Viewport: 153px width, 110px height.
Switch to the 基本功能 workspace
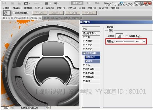pyautogui.click(x=77, y=3)
